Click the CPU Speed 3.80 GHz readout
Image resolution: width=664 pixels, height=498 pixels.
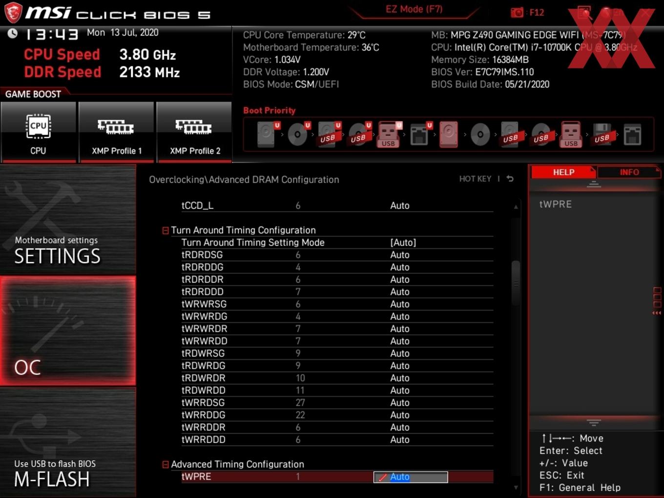pyautogui.click(x=100, y=55)
